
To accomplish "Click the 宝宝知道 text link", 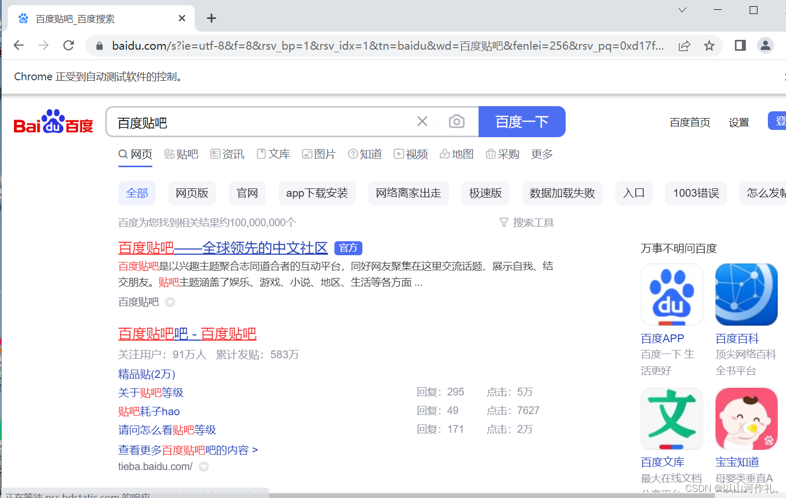I will [737, 462].
